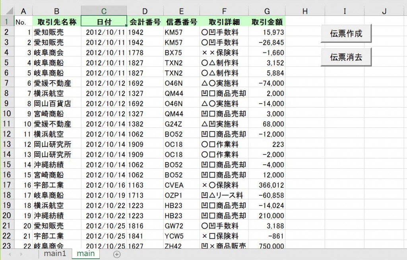Click the select-all corner triangle
Screen dimensions: 407x260
[7, 12]
